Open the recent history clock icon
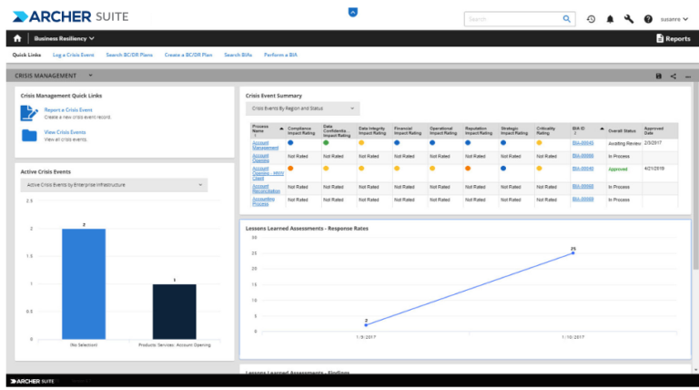 [592, 18]
